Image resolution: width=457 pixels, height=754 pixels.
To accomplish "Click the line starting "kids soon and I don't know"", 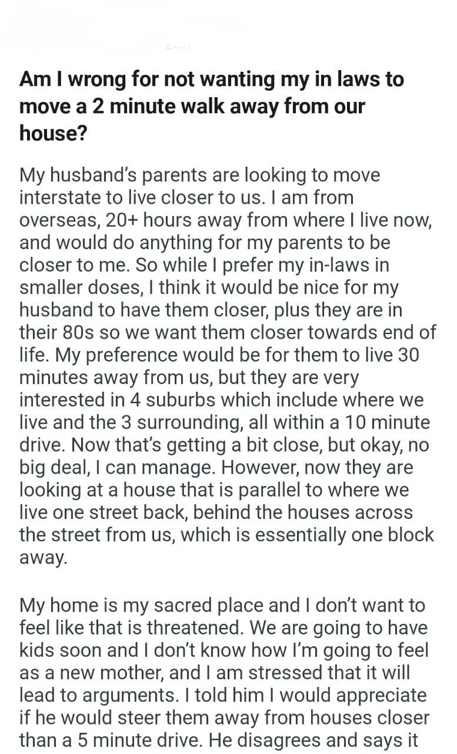I will (224, 650).
